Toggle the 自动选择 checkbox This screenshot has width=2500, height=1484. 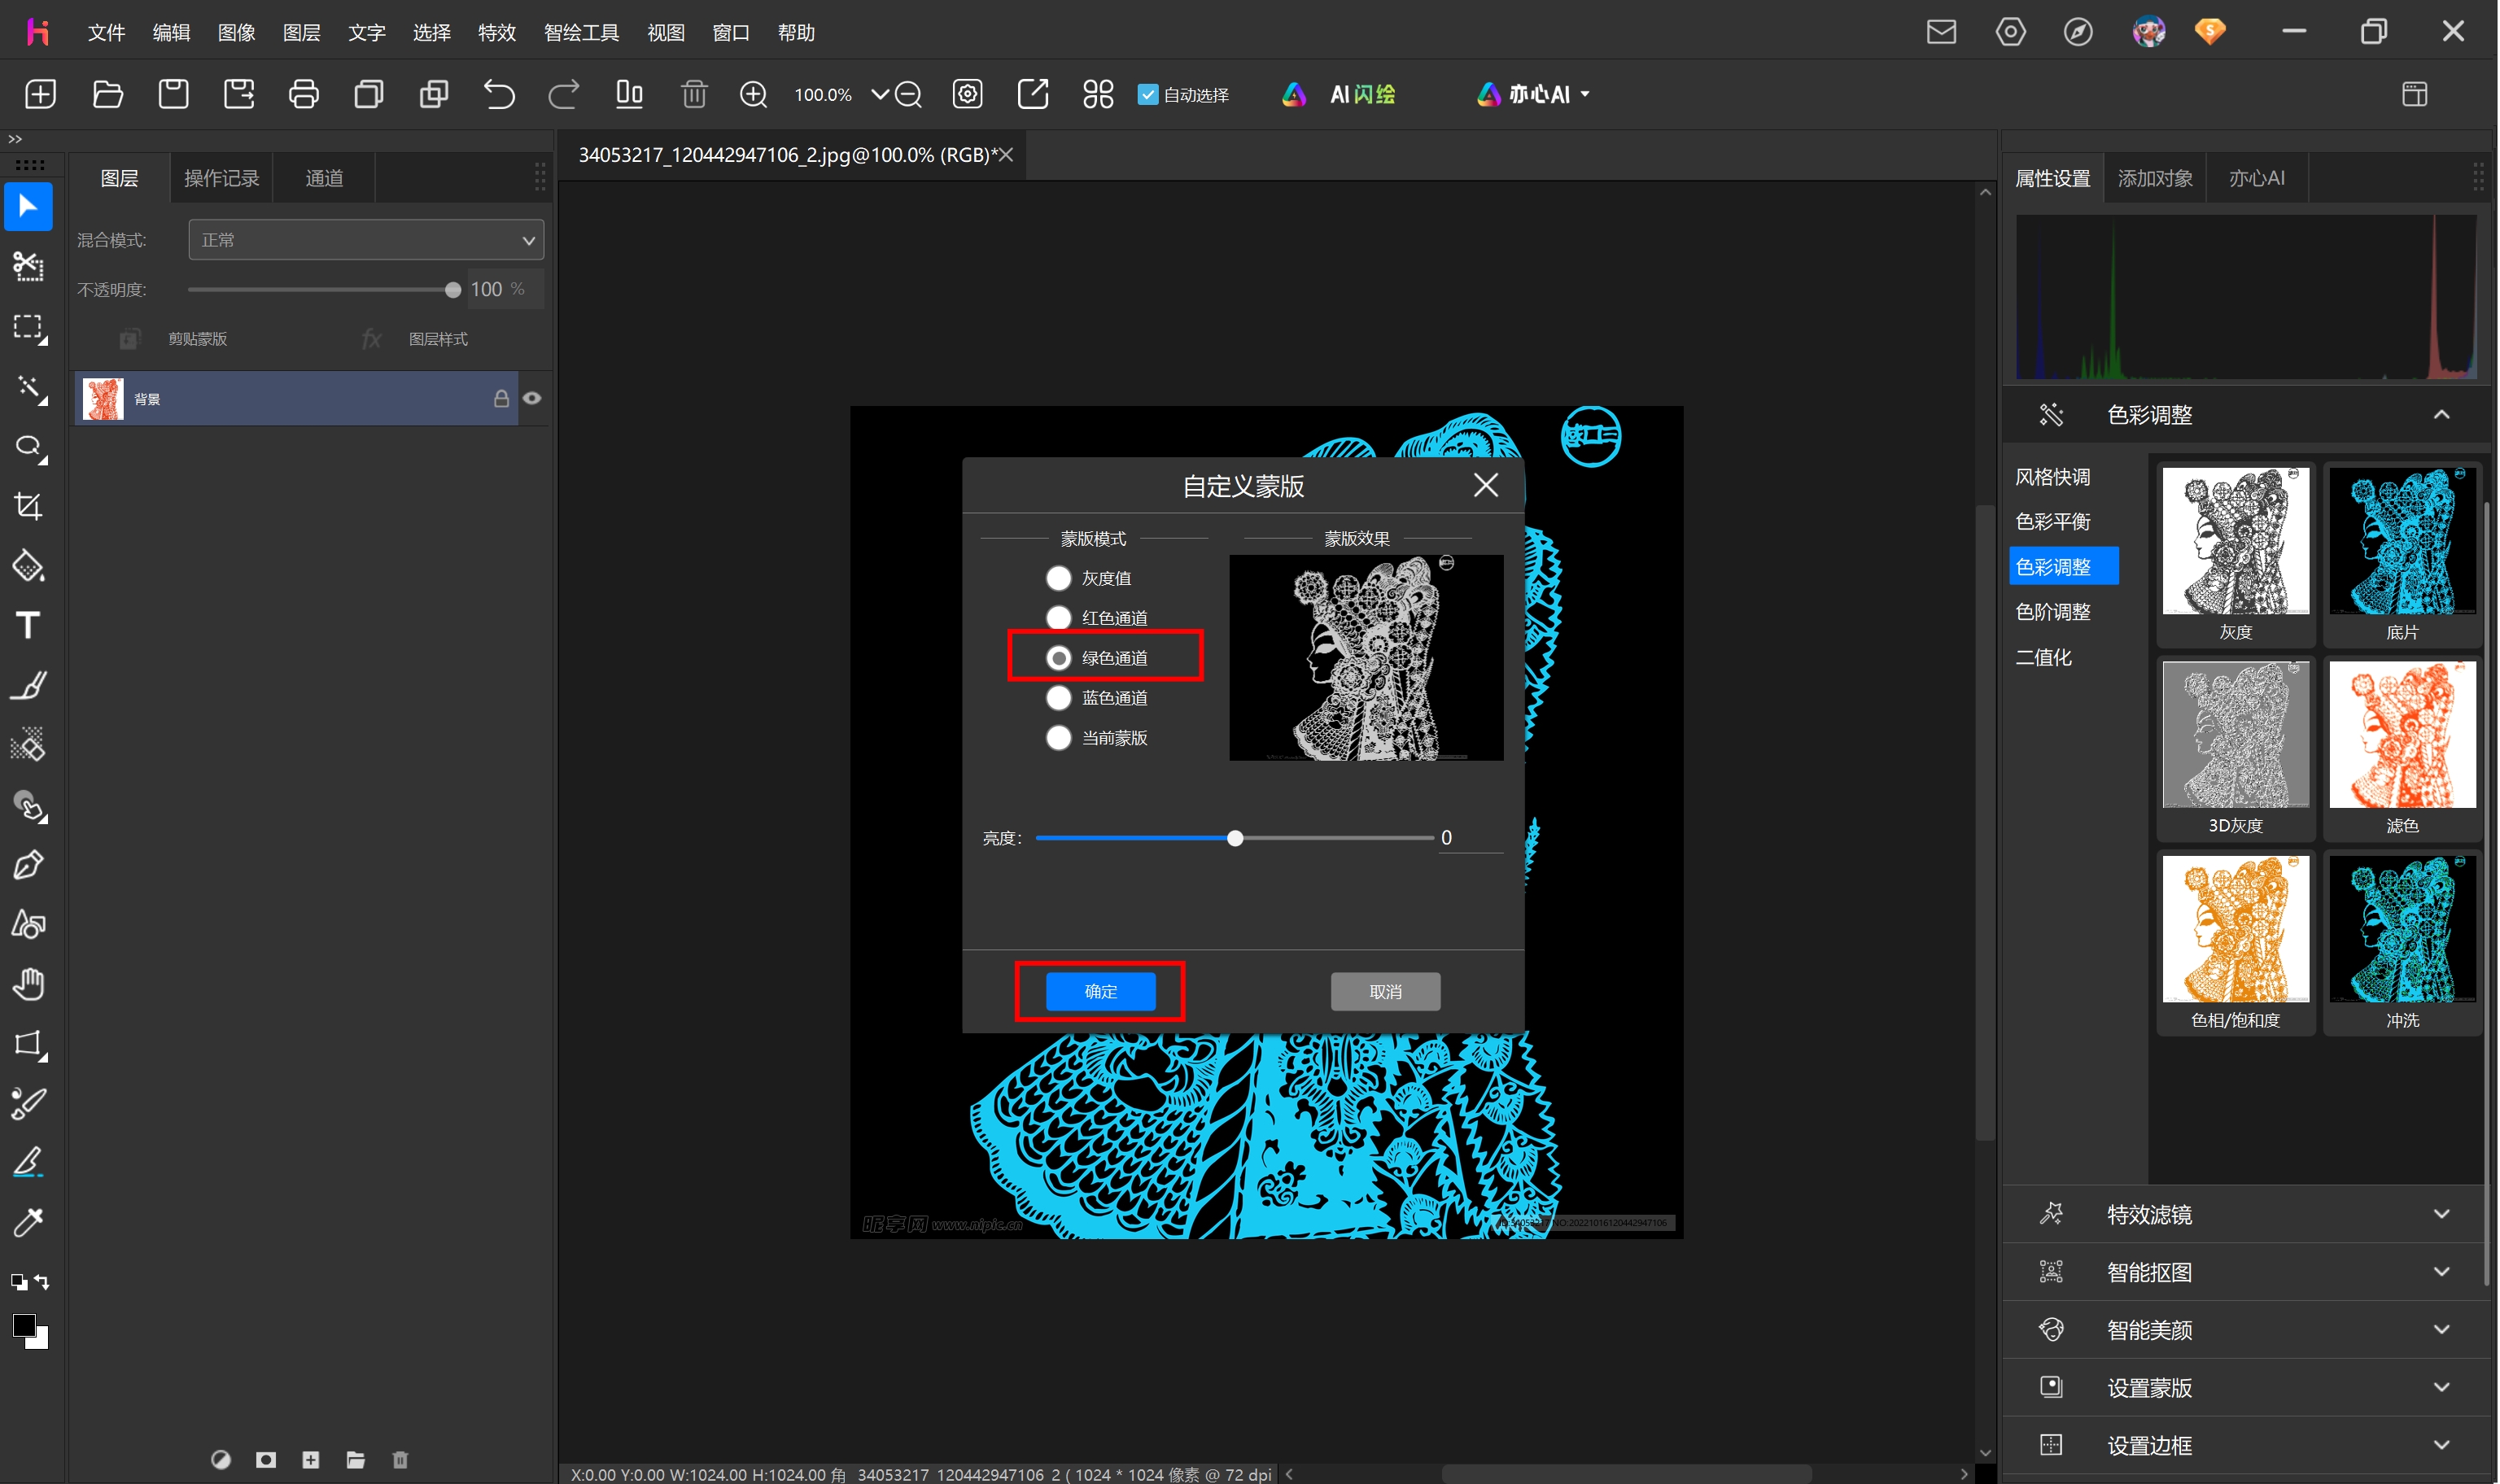(x=1148, y=94)
